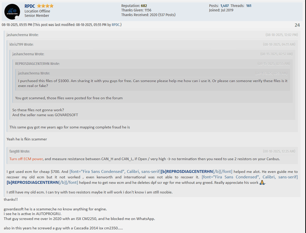Image resolution: width=306 pixels, height=233 pixels.
Task: Click the orange 'Turn off ECM power' text
Action: pos(26,159)
